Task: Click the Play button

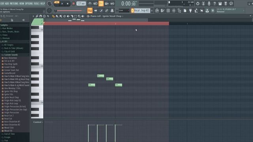Action: (x=62, y=4)
